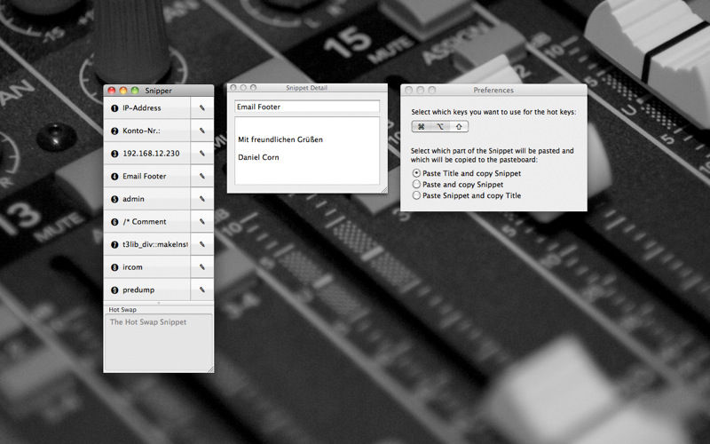Click the edit pencil for predump snippet
Image resolution: width=710 pixels, height=444 pixels.
pyautogui.click(x=202, y=289)
